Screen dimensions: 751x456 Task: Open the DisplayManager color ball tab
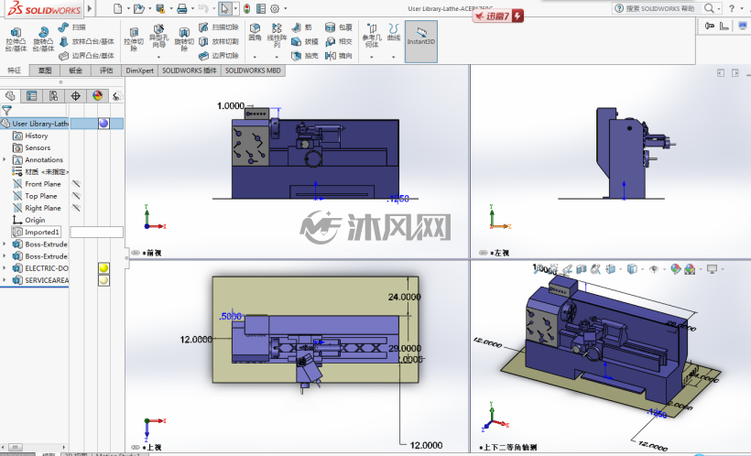click(98, 96)
